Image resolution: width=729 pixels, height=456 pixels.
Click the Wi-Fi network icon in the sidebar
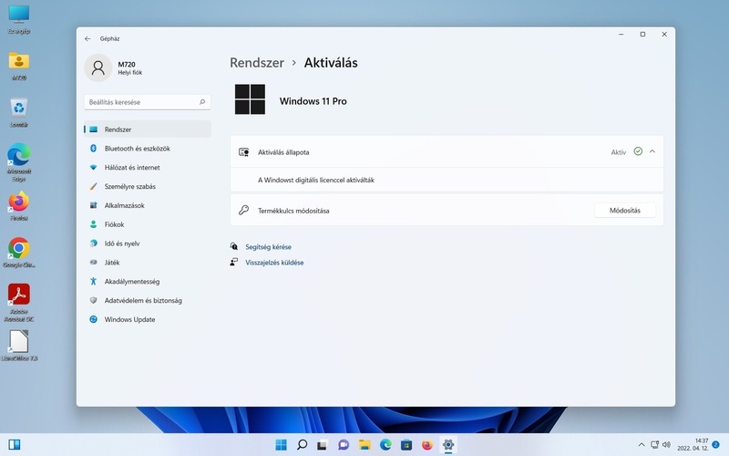pyautogui.click(x=93, y=168)
